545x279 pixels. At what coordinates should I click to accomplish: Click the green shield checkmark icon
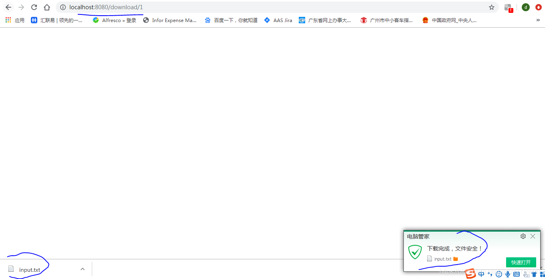pyautogui.click(x=415, y=252)
